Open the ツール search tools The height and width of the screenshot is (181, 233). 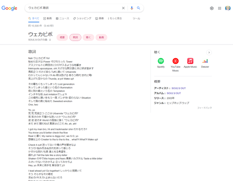(x=137, y=19)
